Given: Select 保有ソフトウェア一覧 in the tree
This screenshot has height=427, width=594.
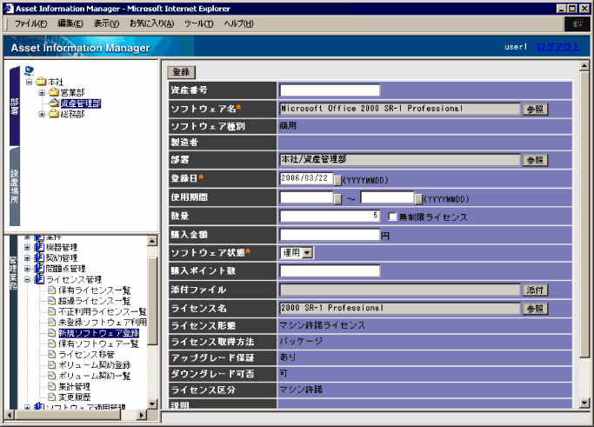Looking at the screenshot, I should click(x=98, y=344).
